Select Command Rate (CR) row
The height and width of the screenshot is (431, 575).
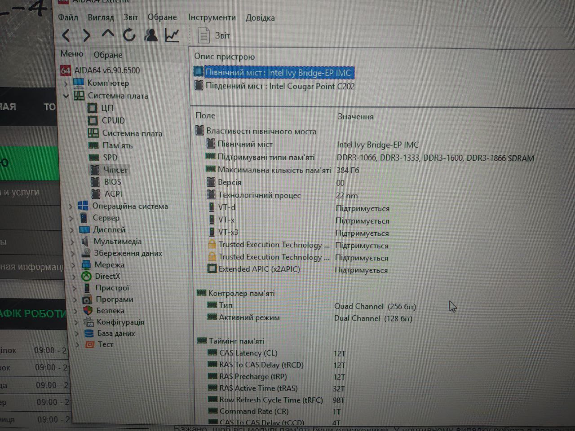[x=275, y=411]
